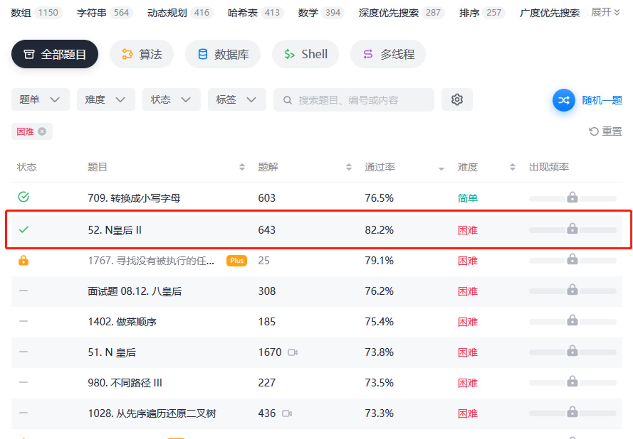Screen dimensions: 633x439
Task: Select the 全部题目 category tab
Action: 55,54
